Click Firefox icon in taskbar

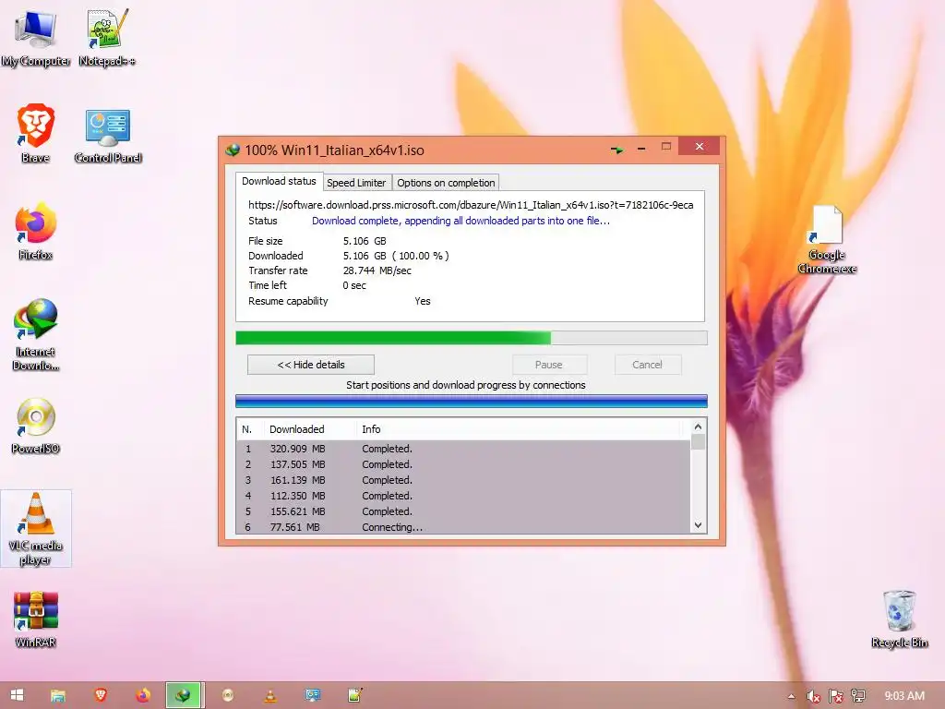(143, 695)
